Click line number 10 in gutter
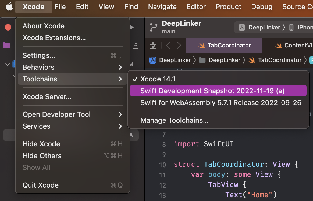313x201 pixels. point(162,165)
